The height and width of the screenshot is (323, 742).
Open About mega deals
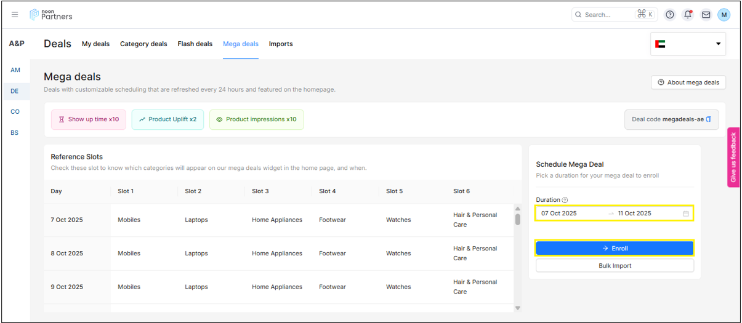688,82
